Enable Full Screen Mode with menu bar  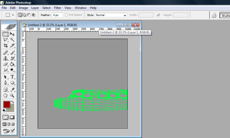pos(9,124)
